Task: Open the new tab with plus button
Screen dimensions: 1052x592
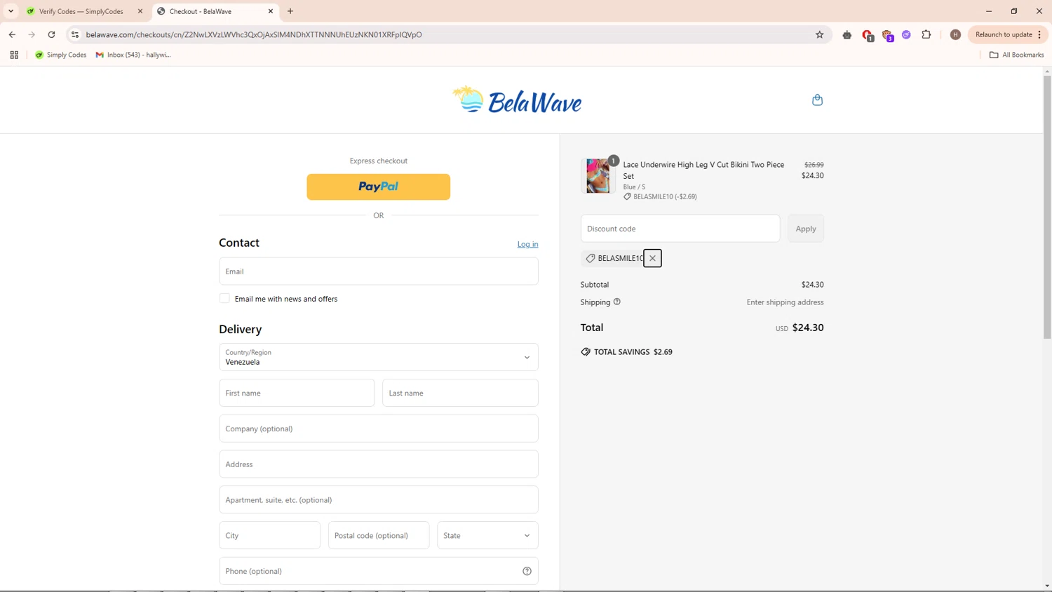Action: tap(290, 11)
